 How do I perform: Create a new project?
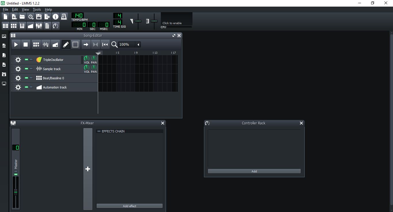coord(5,17)
